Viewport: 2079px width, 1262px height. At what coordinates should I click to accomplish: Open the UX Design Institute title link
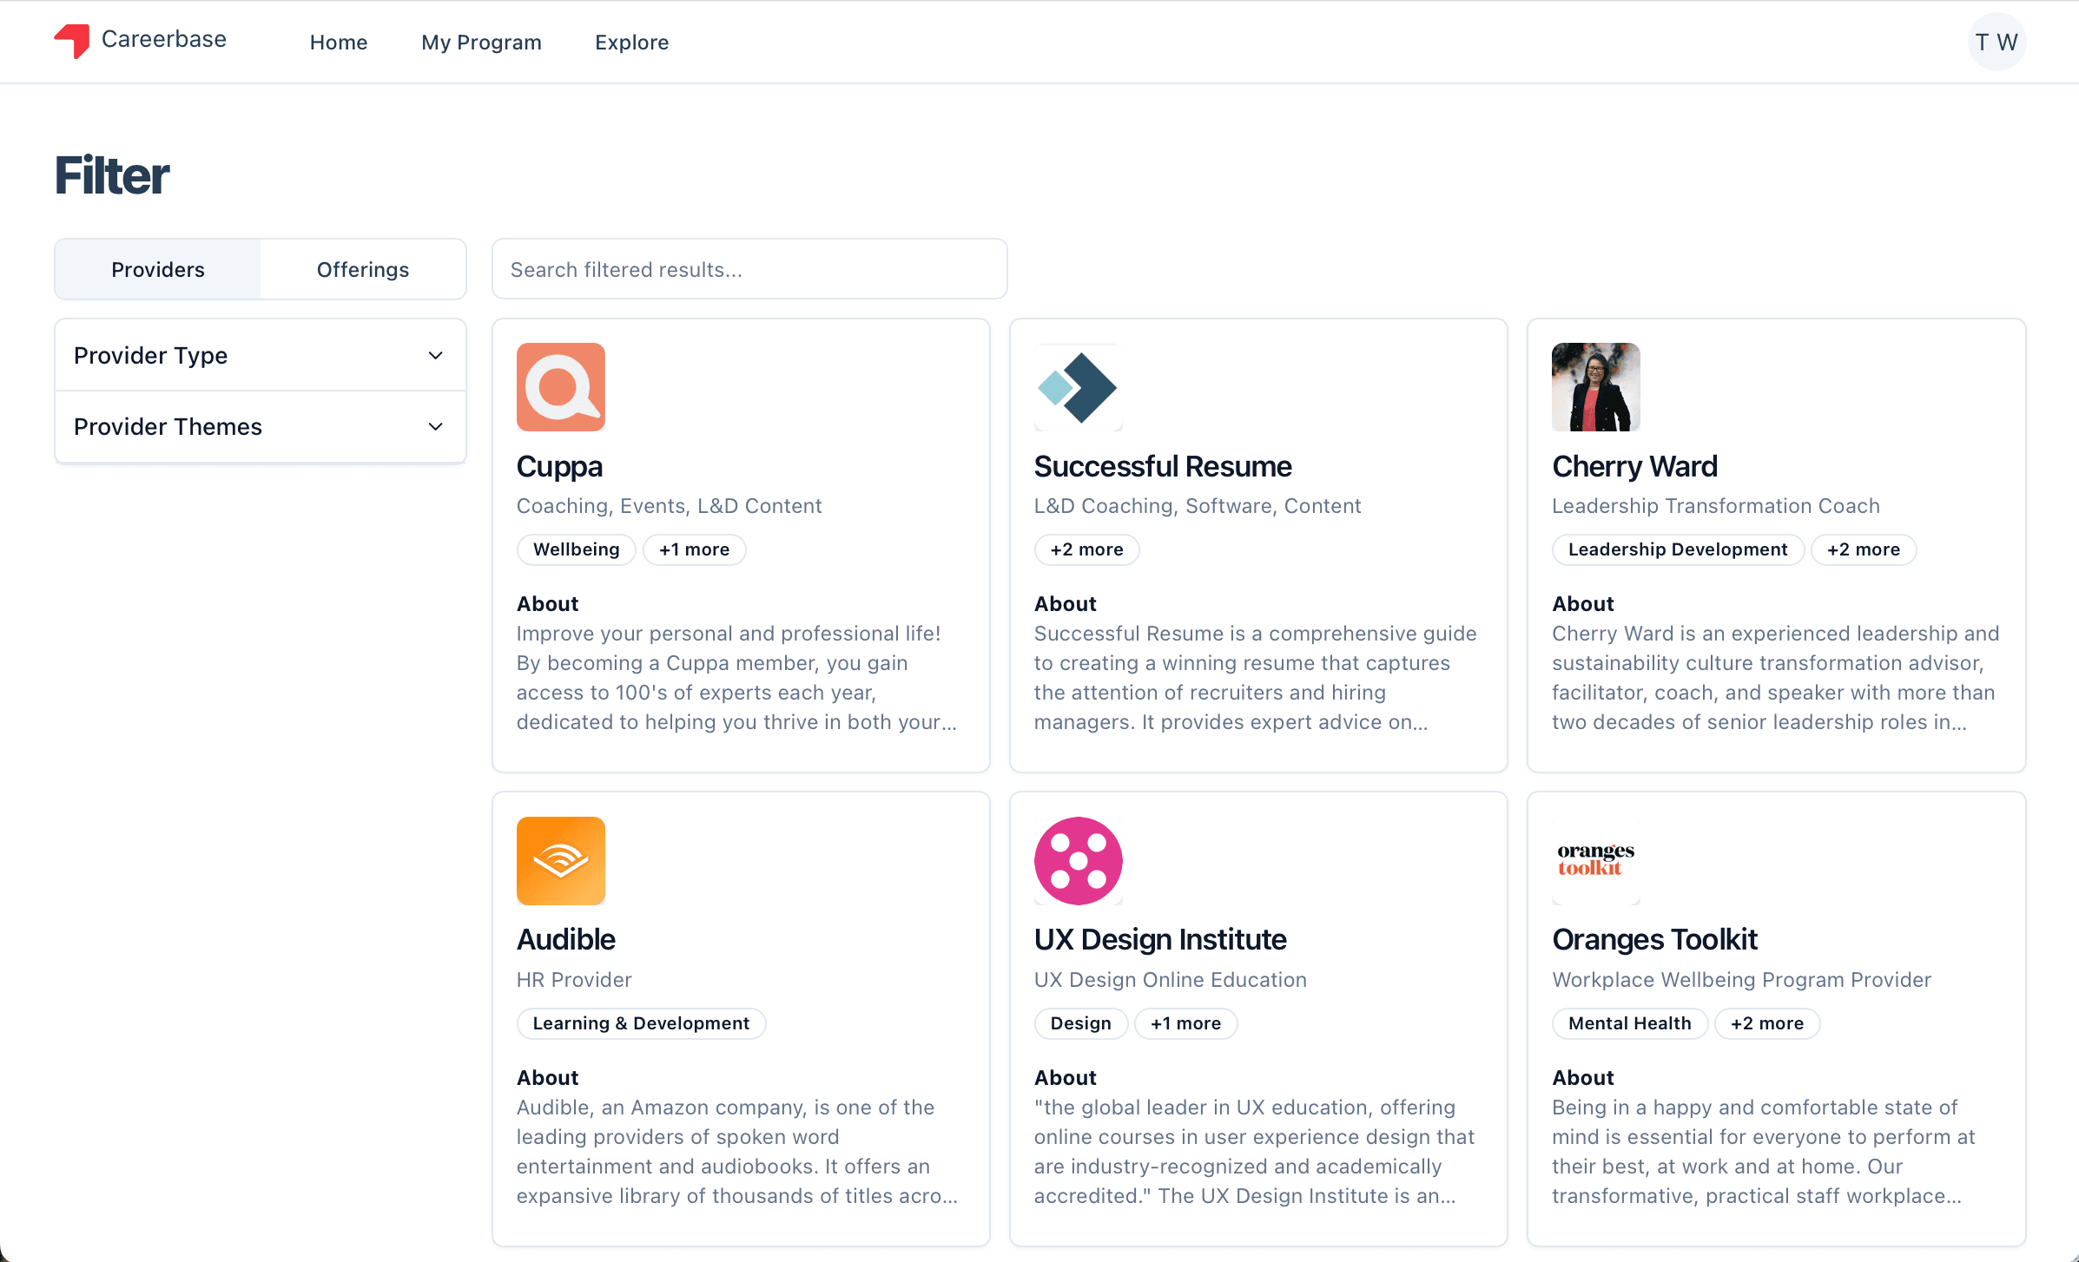[x=1159, y=939]
